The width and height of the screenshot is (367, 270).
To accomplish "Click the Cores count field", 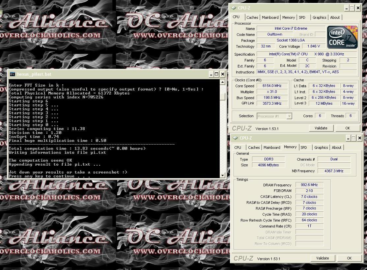I will 320,116.
